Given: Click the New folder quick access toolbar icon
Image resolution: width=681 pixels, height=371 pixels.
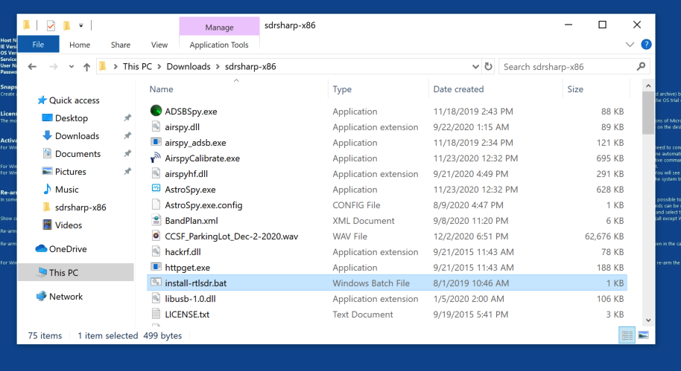Looking at the screenshot, I should (x=66, y=25).
